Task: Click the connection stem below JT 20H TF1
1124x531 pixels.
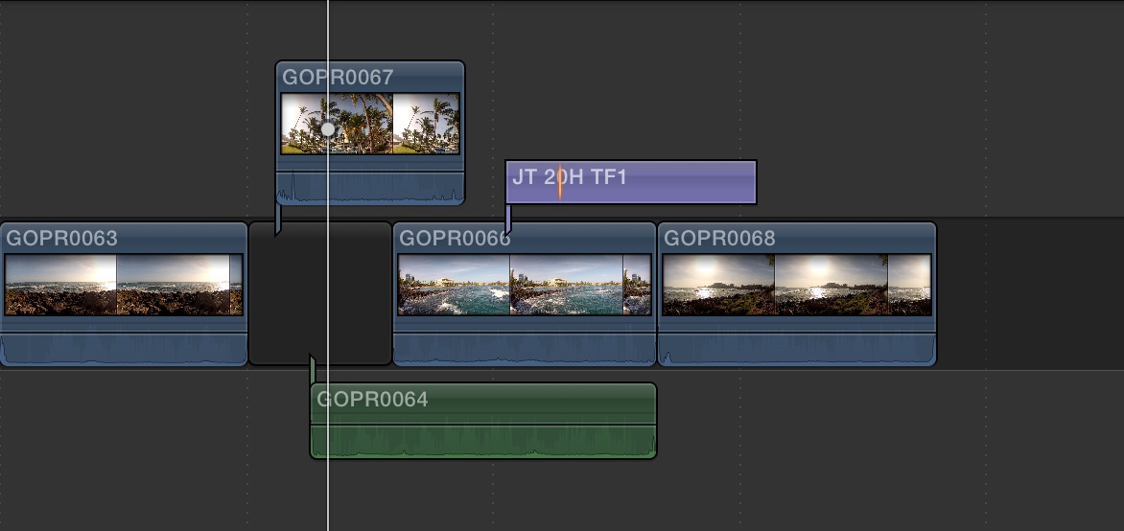Action: [507, 219]
